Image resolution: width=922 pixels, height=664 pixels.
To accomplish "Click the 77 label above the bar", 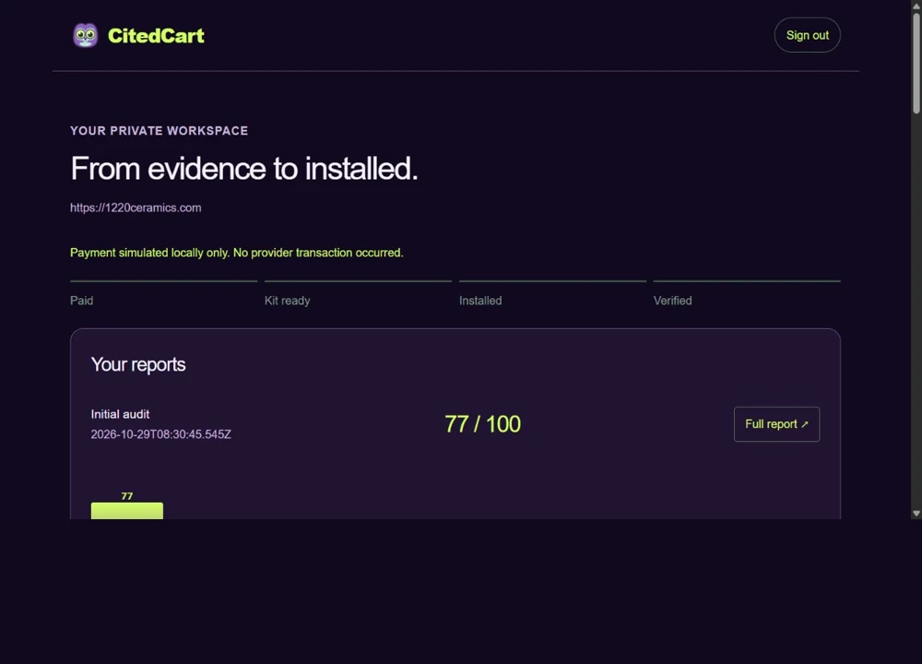I will (x=127, y=496).
